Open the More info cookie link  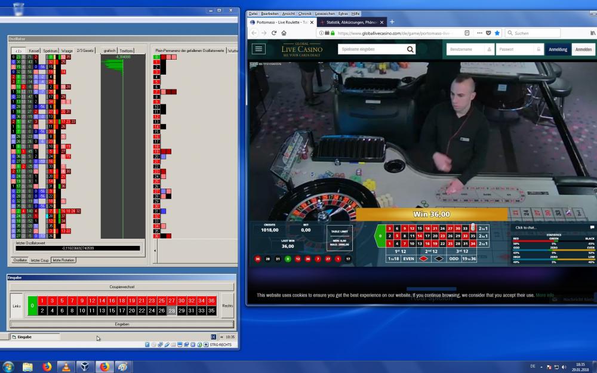coord(545,295)
